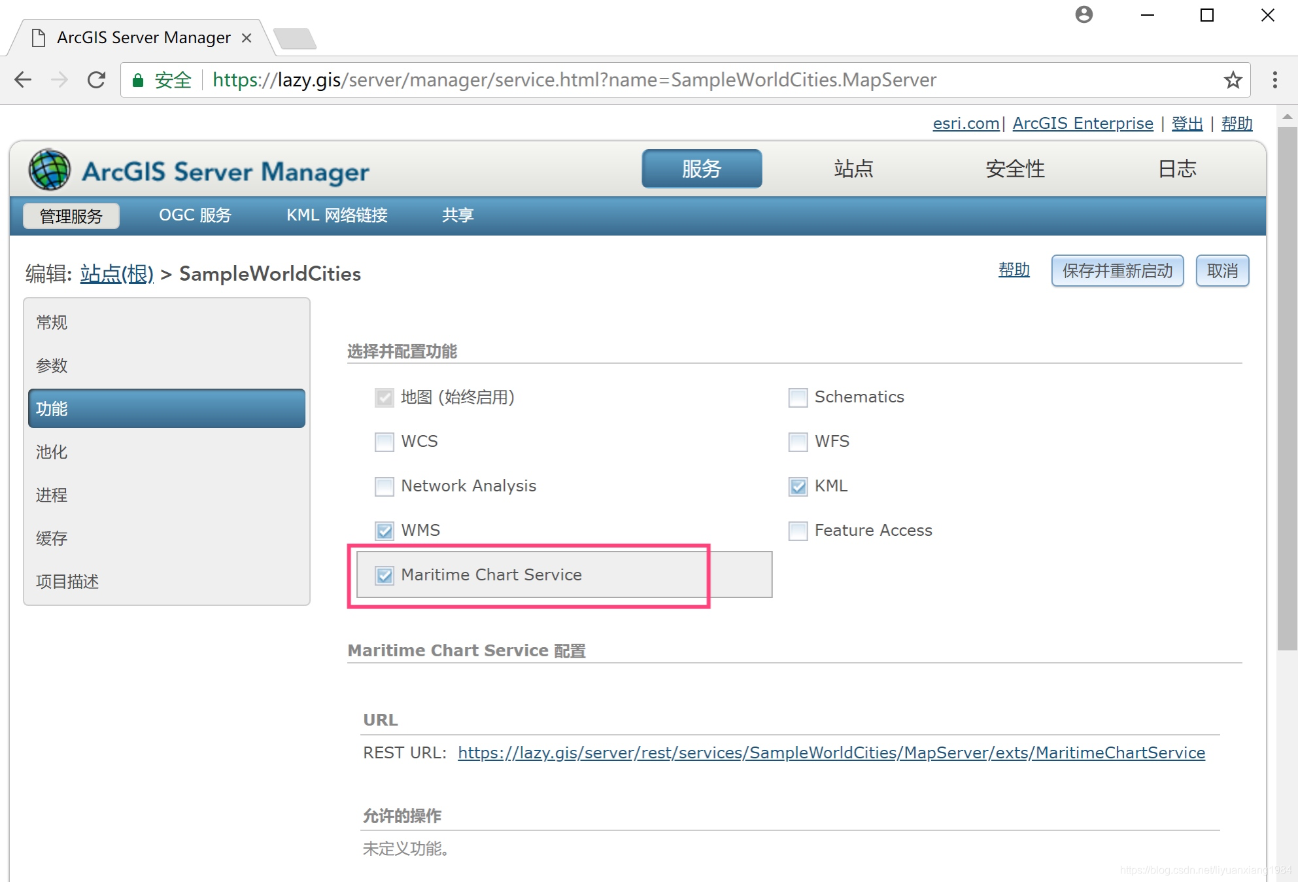Open the 进程 settings section
The width and height of the screenshot is (1298, 882).
(x=166, y=495)
